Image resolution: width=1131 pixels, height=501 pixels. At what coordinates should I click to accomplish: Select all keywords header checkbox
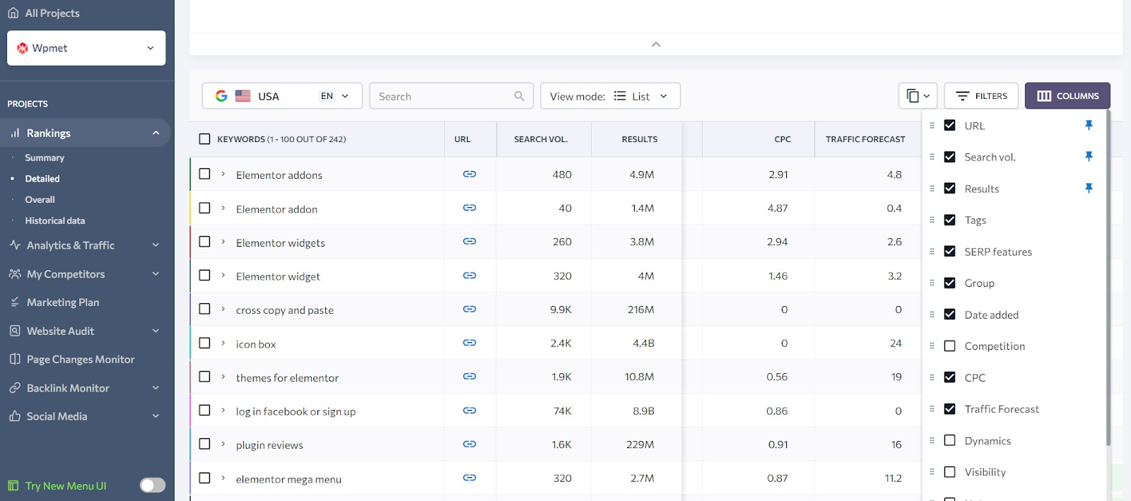click(204, 139)
